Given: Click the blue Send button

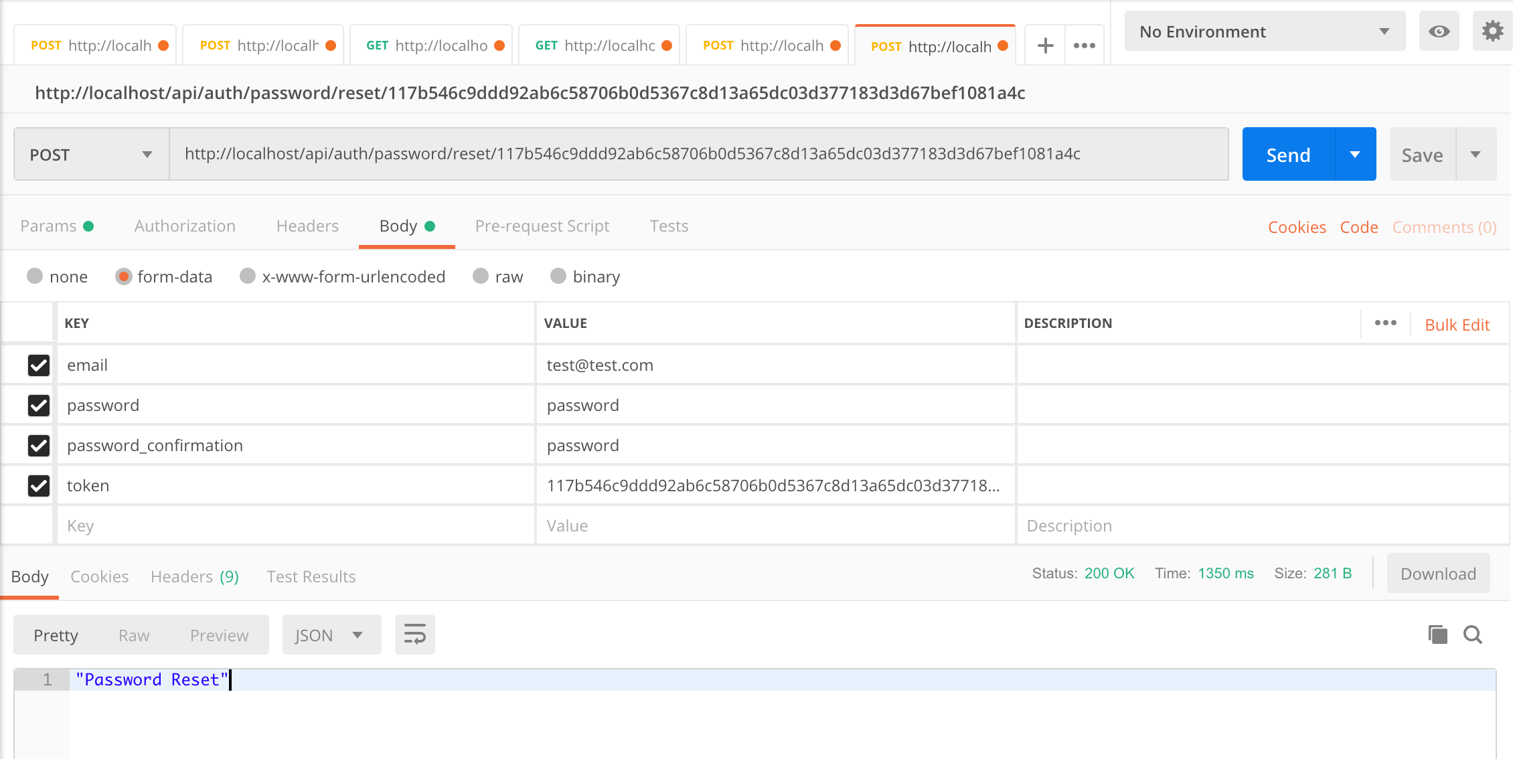Looking at the screenshot, I should [1288, 155].
